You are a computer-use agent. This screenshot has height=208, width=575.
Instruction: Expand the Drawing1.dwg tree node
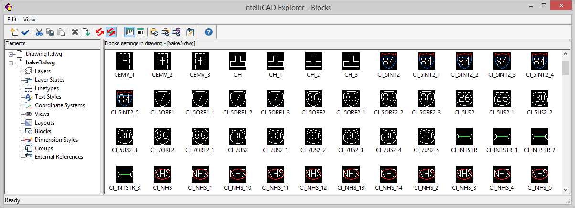click(11, 54)
